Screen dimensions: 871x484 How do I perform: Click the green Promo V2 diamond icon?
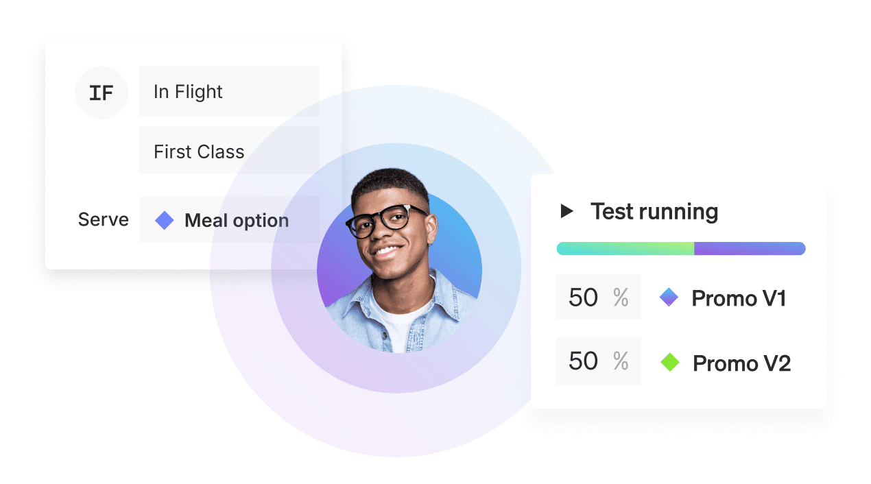[670, 362]
